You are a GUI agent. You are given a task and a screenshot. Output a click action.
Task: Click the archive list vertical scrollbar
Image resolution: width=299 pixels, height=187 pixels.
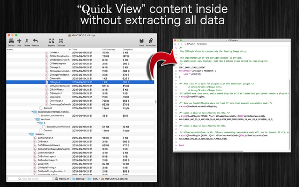pos(155,102)
